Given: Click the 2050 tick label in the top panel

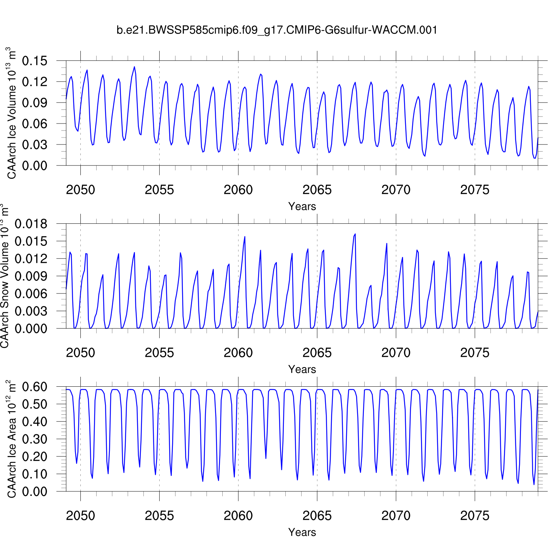Looking at the screenshot, I should [80, 190].
